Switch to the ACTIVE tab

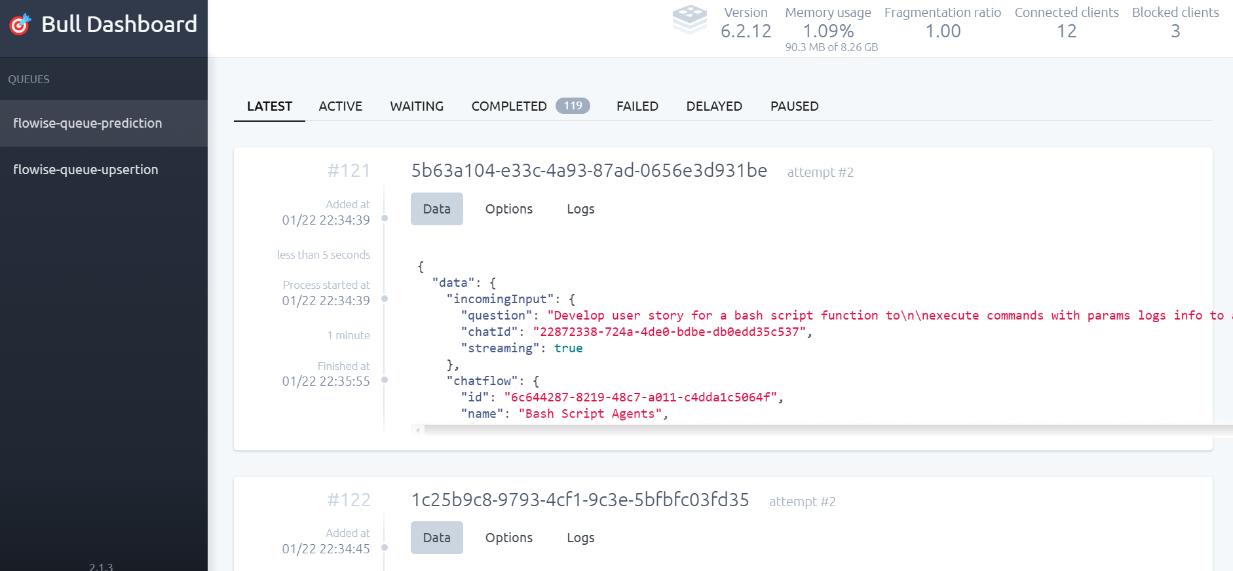point(340,106)
